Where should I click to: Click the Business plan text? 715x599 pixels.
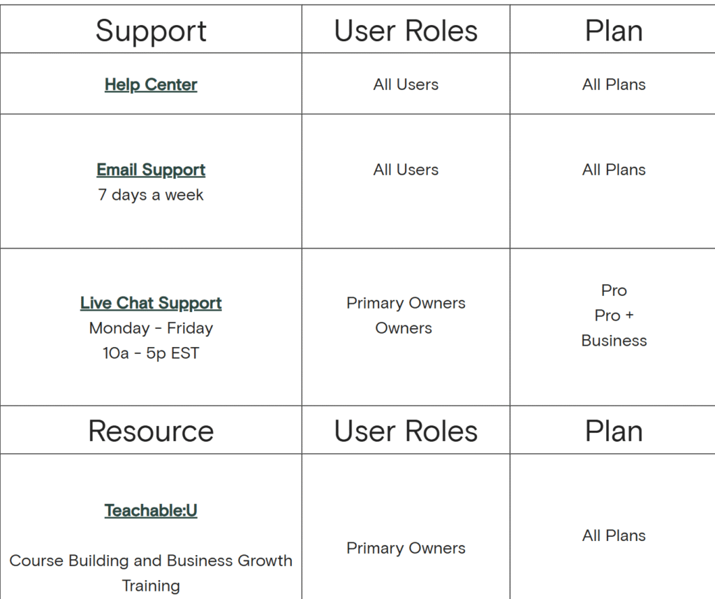point(614,341)
